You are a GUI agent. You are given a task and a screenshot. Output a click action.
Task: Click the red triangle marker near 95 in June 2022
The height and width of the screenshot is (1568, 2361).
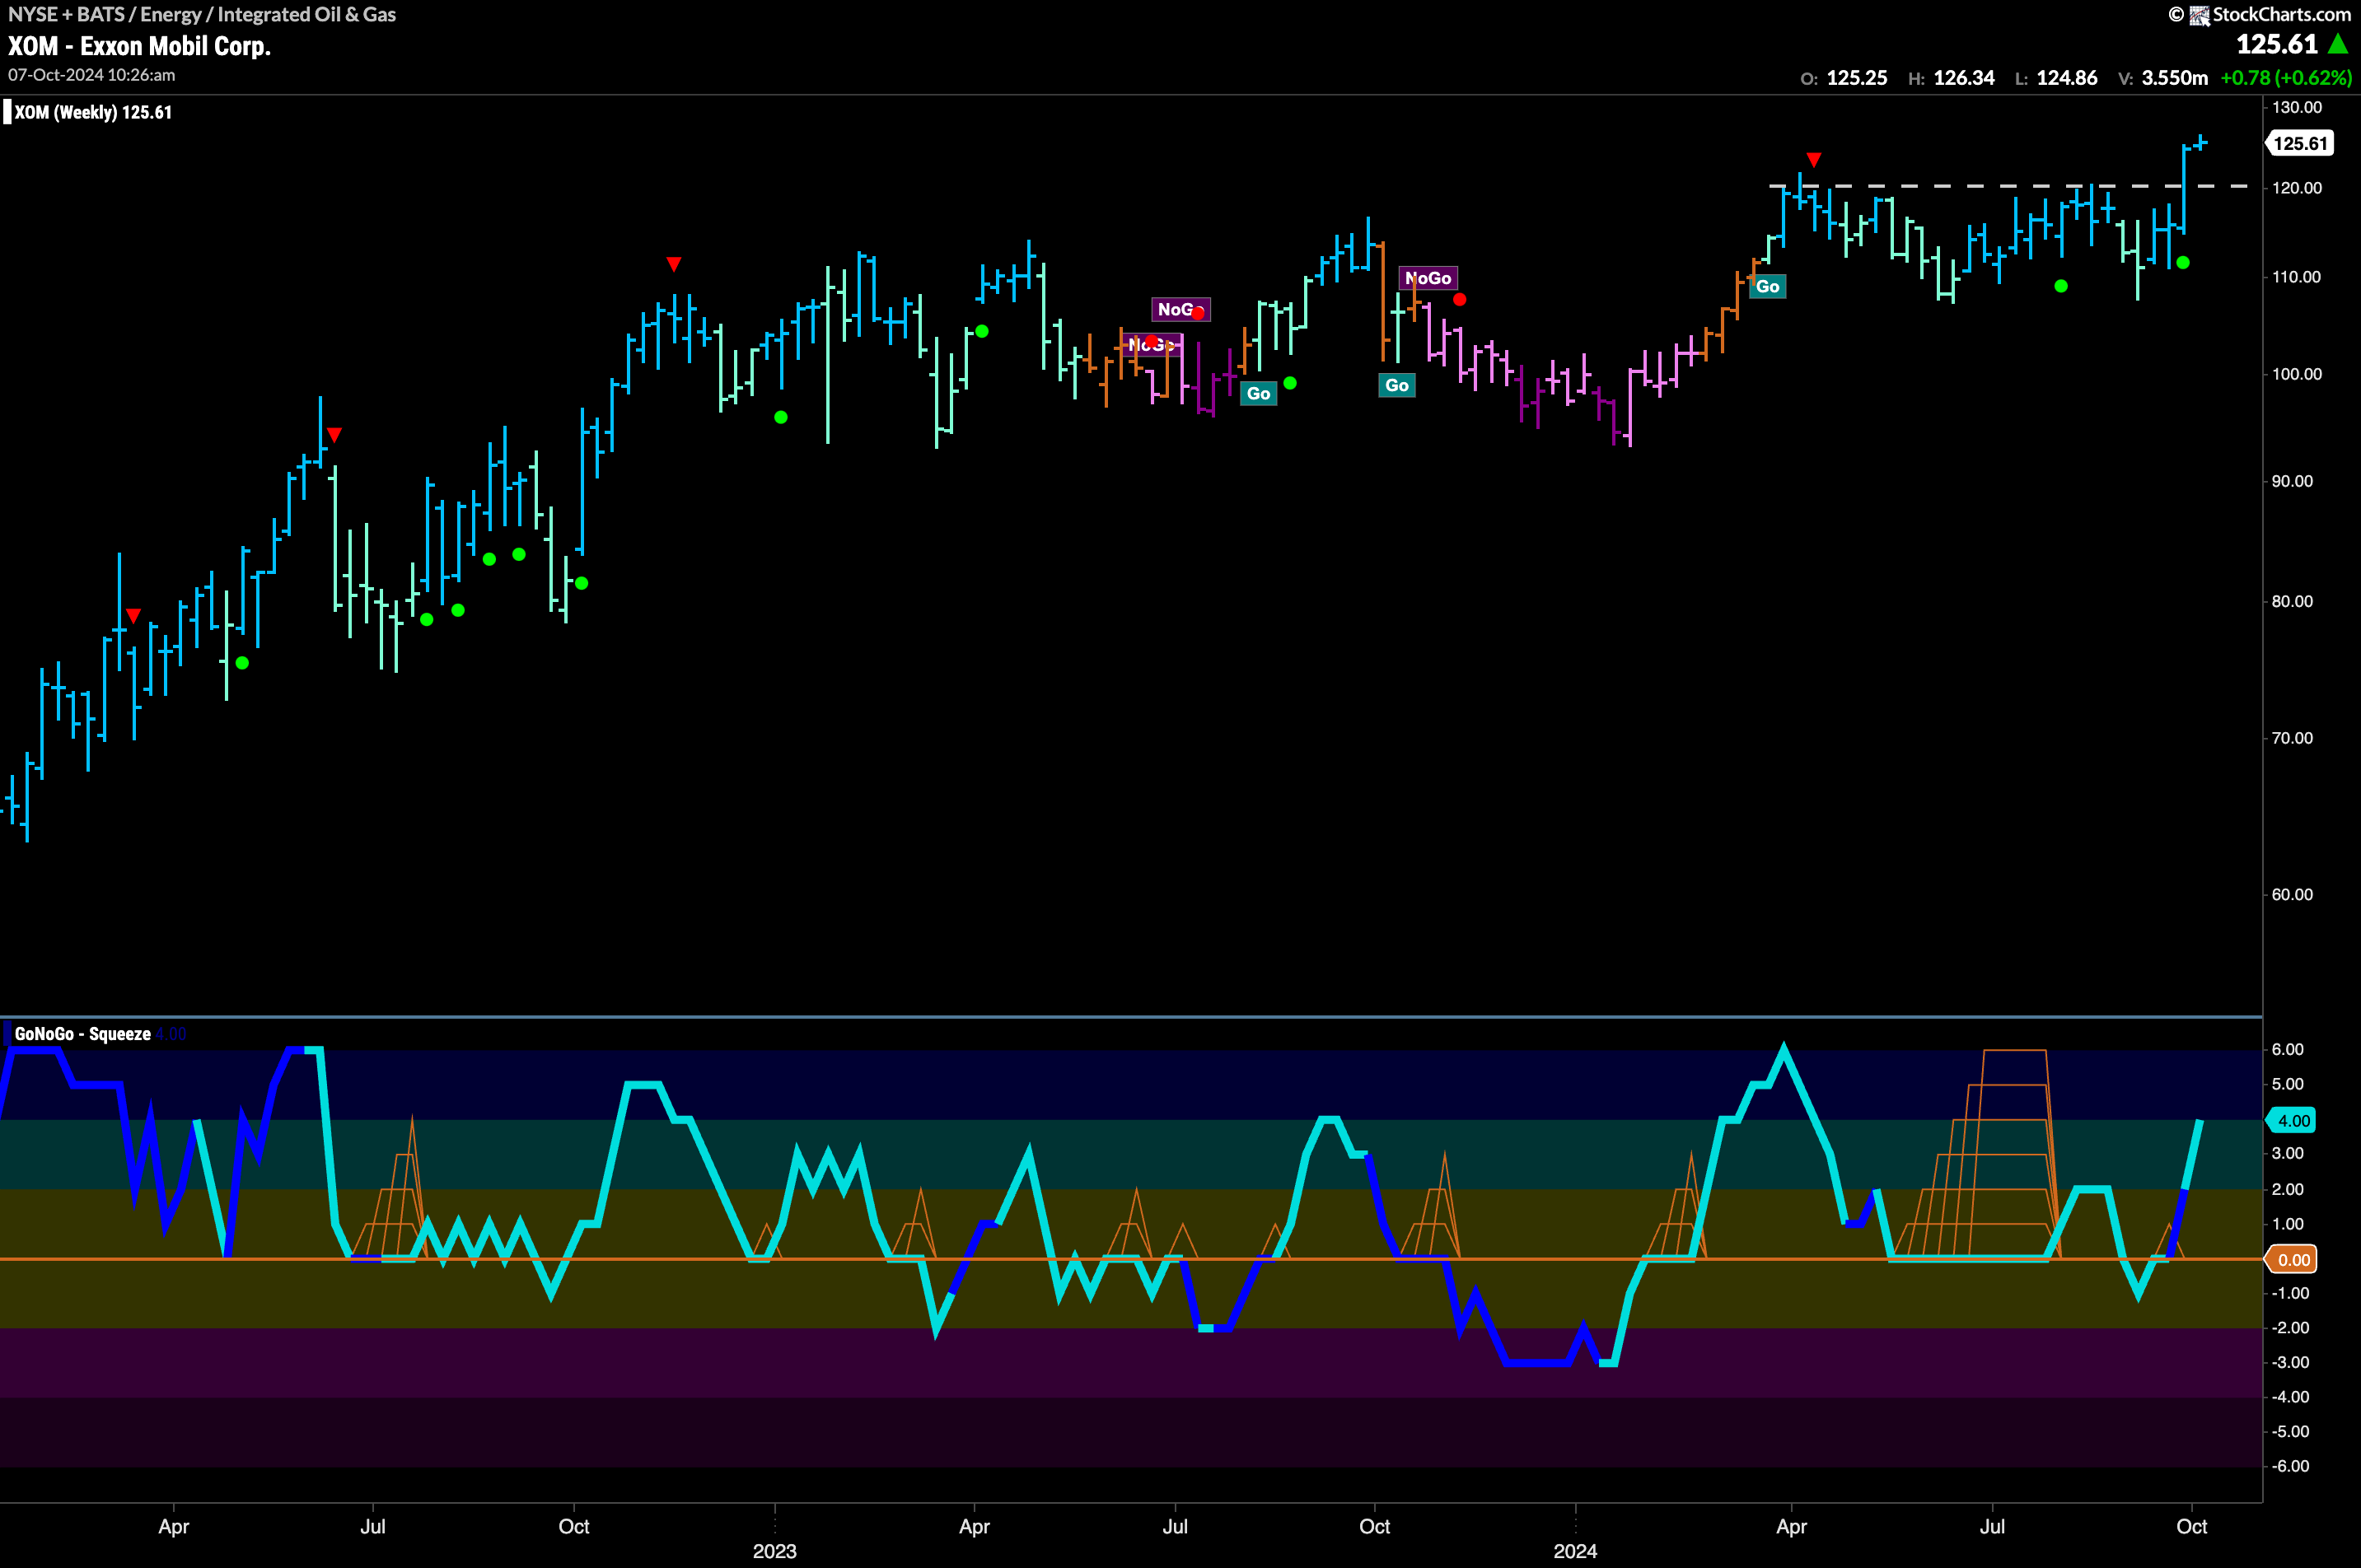[334, 435]
